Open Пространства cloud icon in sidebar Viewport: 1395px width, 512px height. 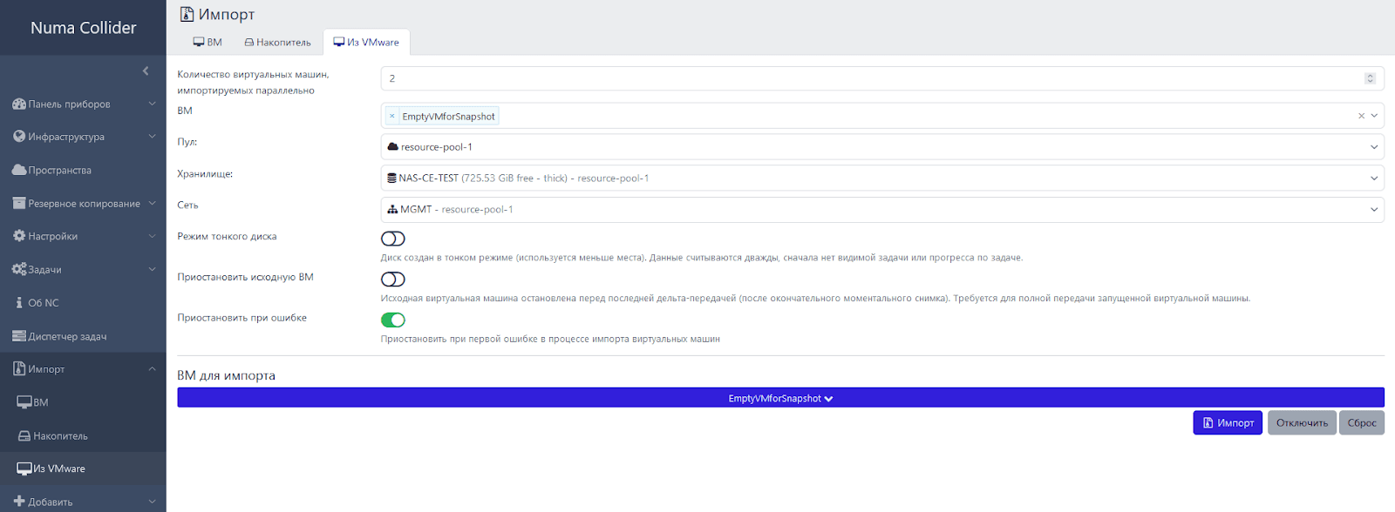click(x=19, y=170)
